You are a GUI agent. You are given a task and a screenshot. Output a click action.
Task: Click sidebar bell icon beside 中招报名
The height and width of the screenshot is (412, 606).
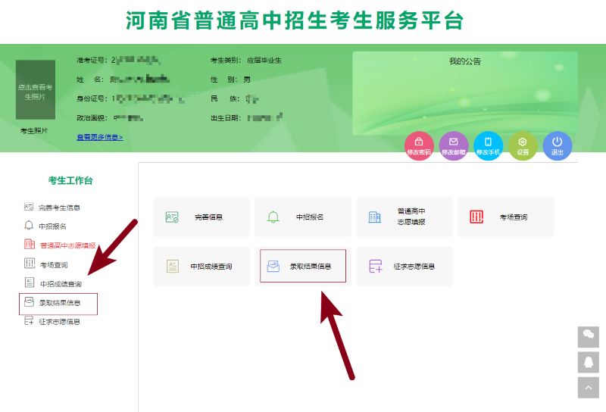tap(29, 226)
